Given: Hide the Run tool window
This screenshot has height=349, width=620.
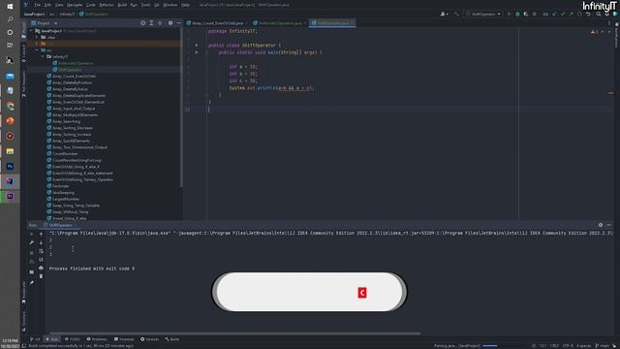Looking at the screenshot, I should click(x=609, y=225).
